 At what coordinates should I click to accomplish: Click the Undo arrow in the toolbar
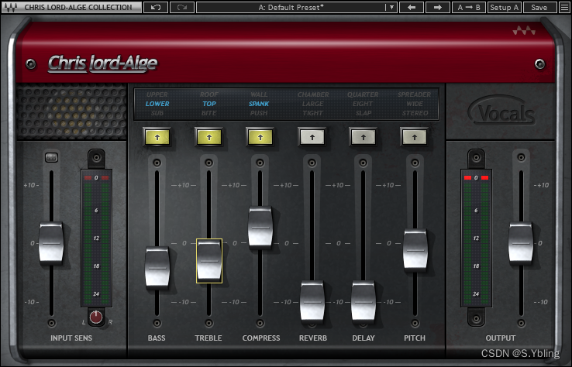(x=156, y=7)
